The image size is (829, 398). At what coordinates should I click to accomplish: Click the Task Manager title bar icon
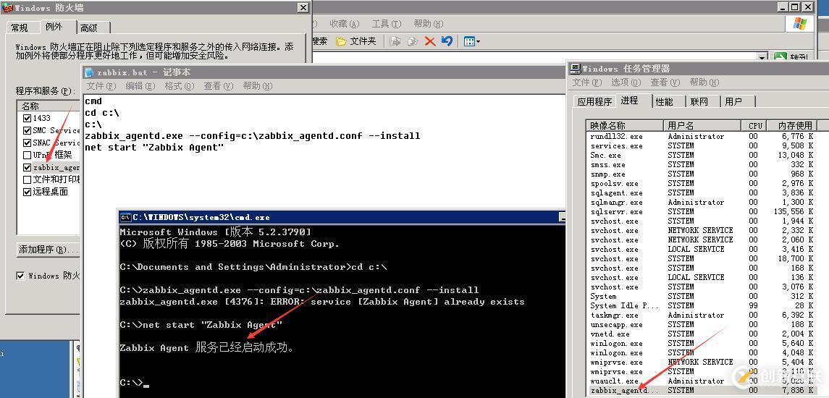[575, 69]
